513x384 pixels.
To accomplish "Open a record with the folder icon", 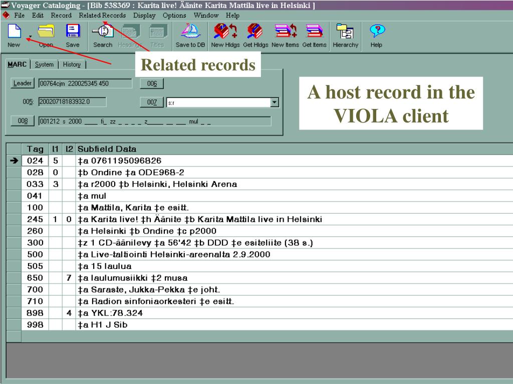I will click(x=46, y=35).
